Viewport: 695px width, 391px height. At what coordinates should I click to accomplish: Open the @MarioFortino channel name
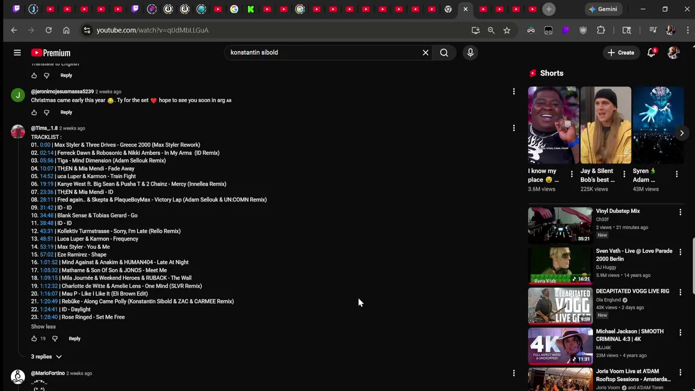(48, 374)
